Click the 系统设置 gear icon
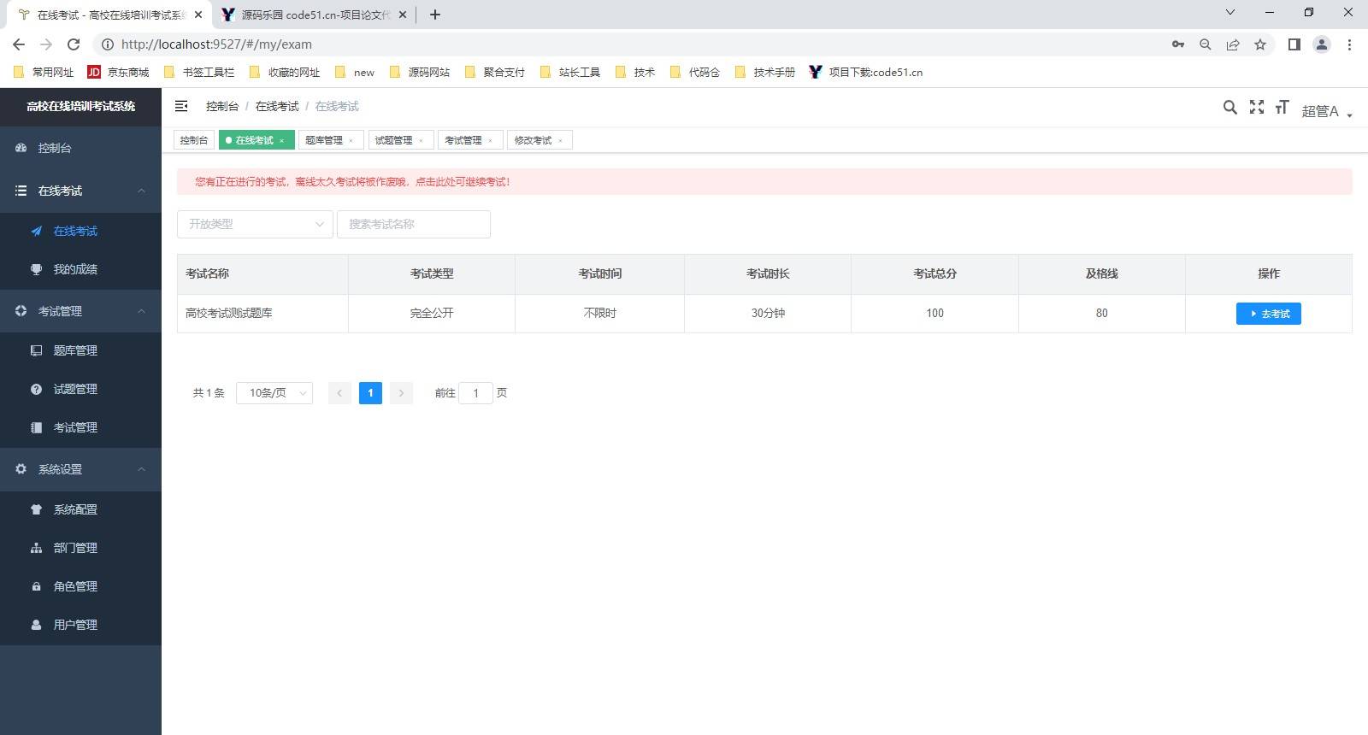Image resolution: width=1368 pixels, height=735 pixels. click(x=21, y=469)
